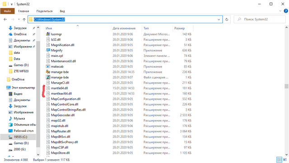Image resolution: width=289 pixels, height=163 pixels.
Task: Sort files by the Имя column
Action: click(49, 28)
